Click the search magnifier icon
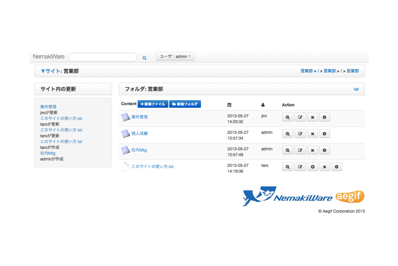Viewport: 398px width, 266px height. (x=144, y=58)
